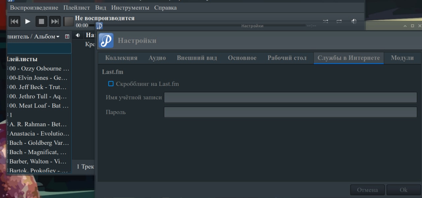
Task: Click the speaker column header icon
Action: pyautogui.click(x=78, y=35)
